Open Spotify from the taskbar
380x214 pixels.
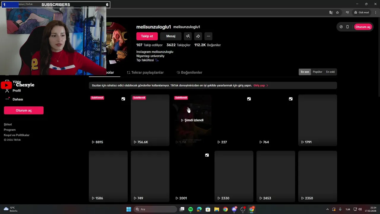coord(191,209)
